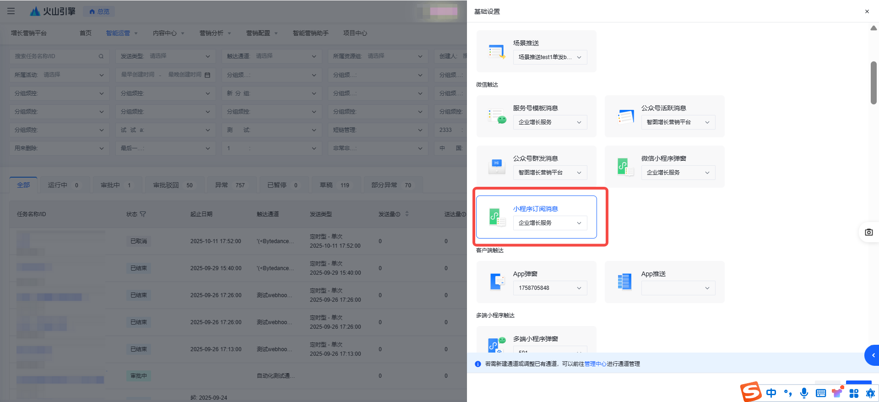Switch the input method language via 中
This screenshot has height=402, width=879.
click(771, 393)
